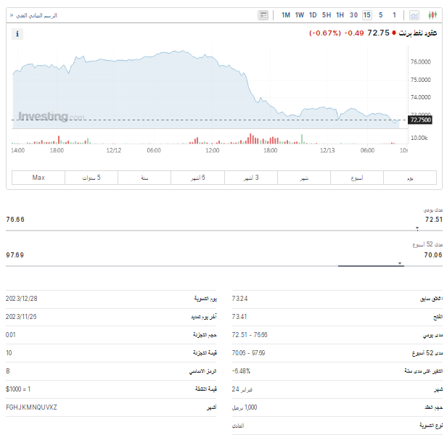Screen dimensions: 447x435
Task: Choose the 1H chart interval
Action: pos(340,15)
